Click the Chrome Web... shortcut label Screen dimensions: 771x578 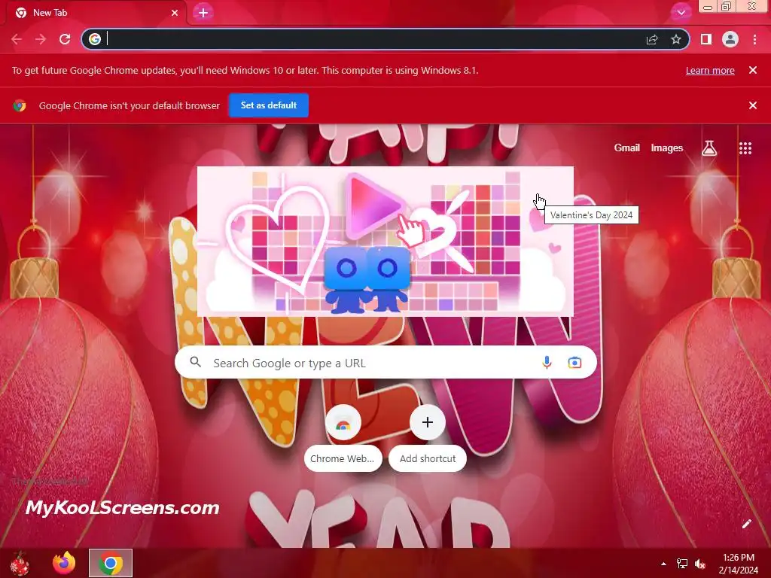point(343,458)
